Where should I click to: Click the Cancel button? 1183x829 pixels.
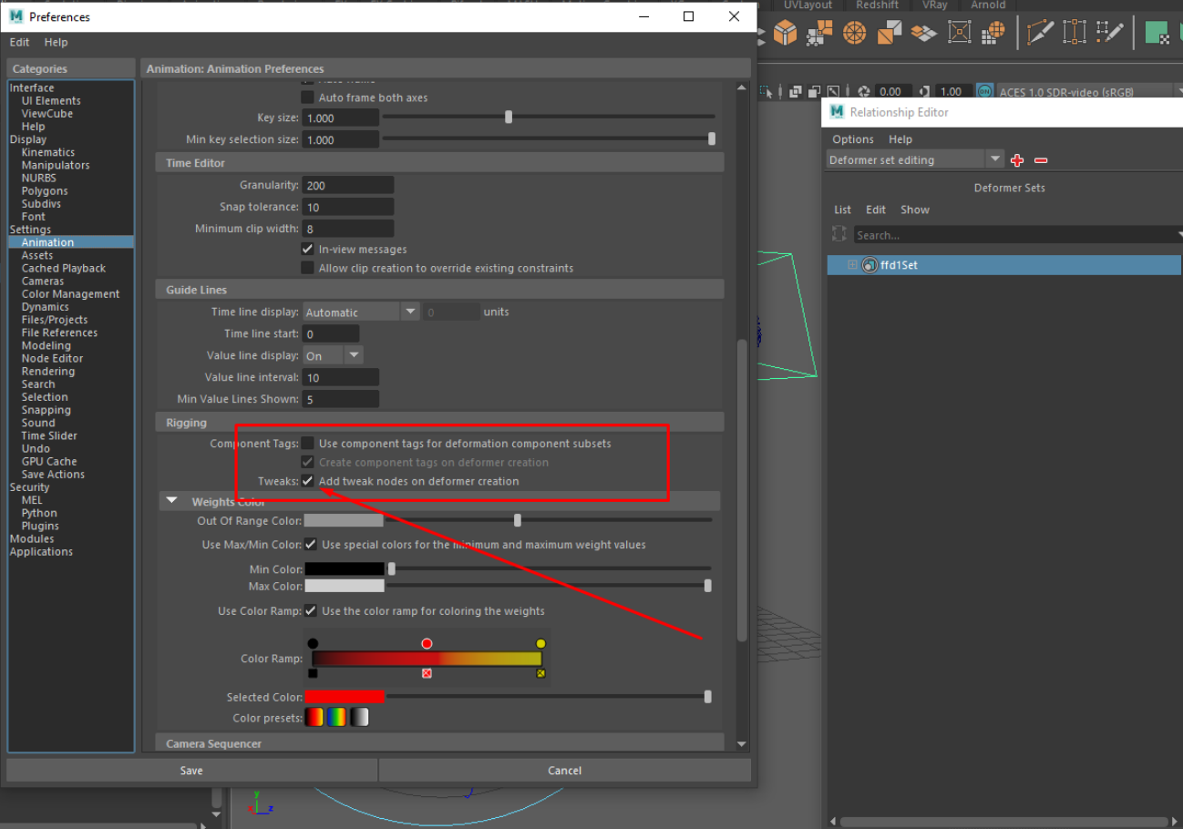point(564,771)
